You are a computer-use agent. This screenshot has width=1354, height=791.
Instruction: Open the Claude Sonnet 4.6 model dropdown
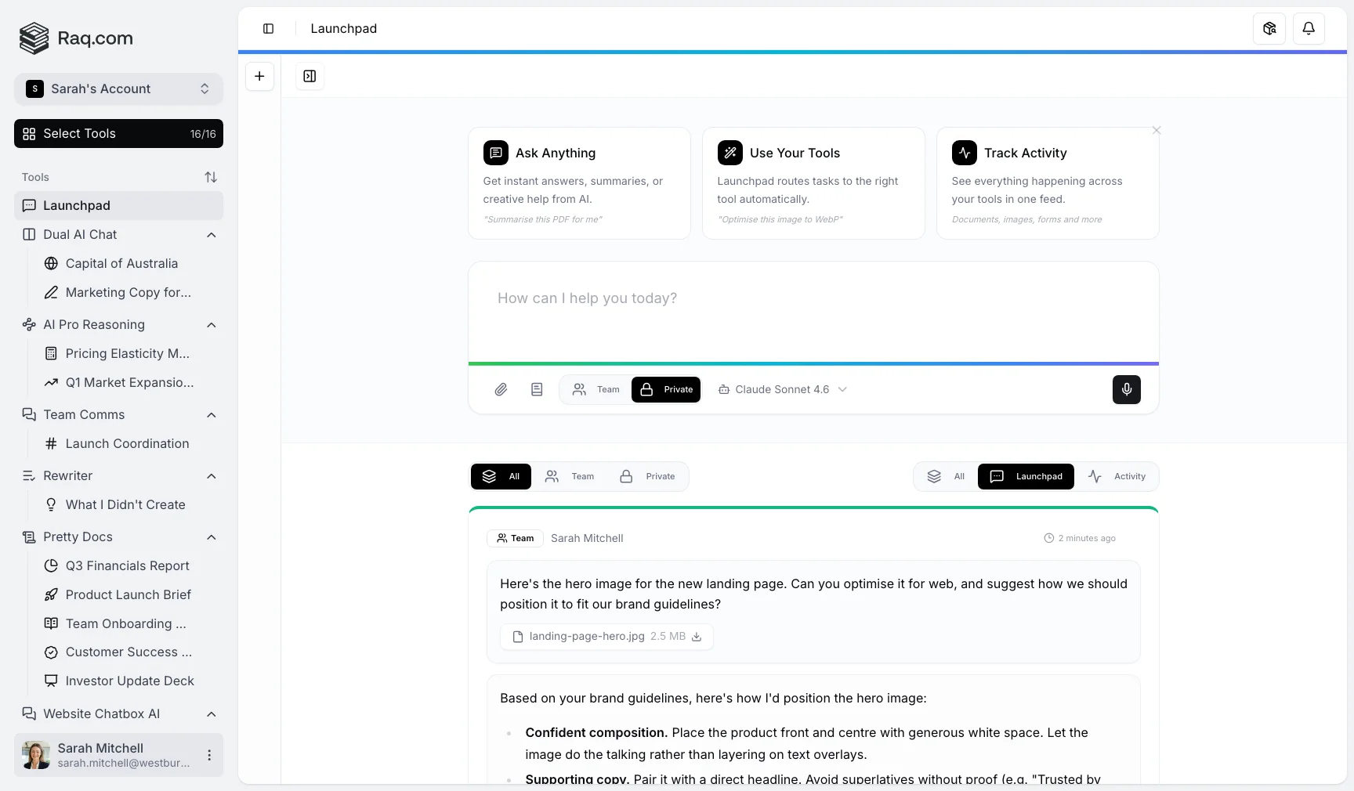[781, 389]
